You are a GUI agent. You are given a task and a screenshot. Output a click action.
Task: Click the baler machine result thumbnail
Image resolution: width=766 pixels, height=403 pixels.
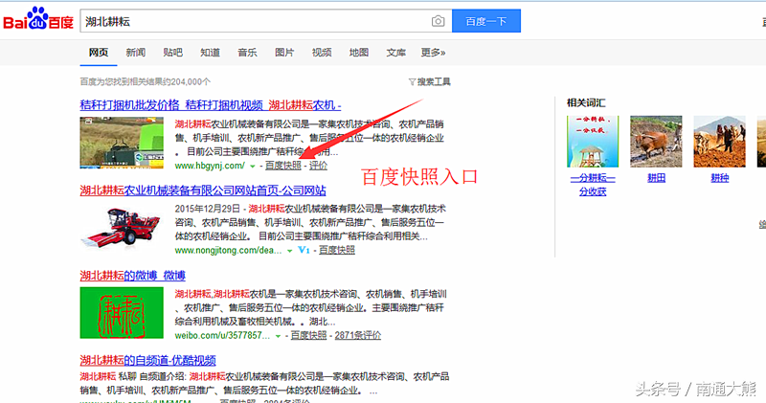[122, 142]
